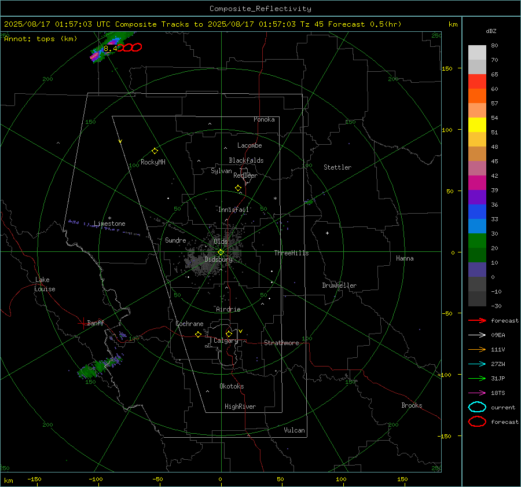Click the Lacombe town label

pos(250,145)
